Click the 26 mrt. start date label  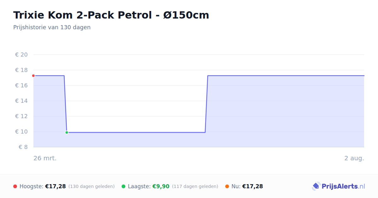[x=45, y=158]
